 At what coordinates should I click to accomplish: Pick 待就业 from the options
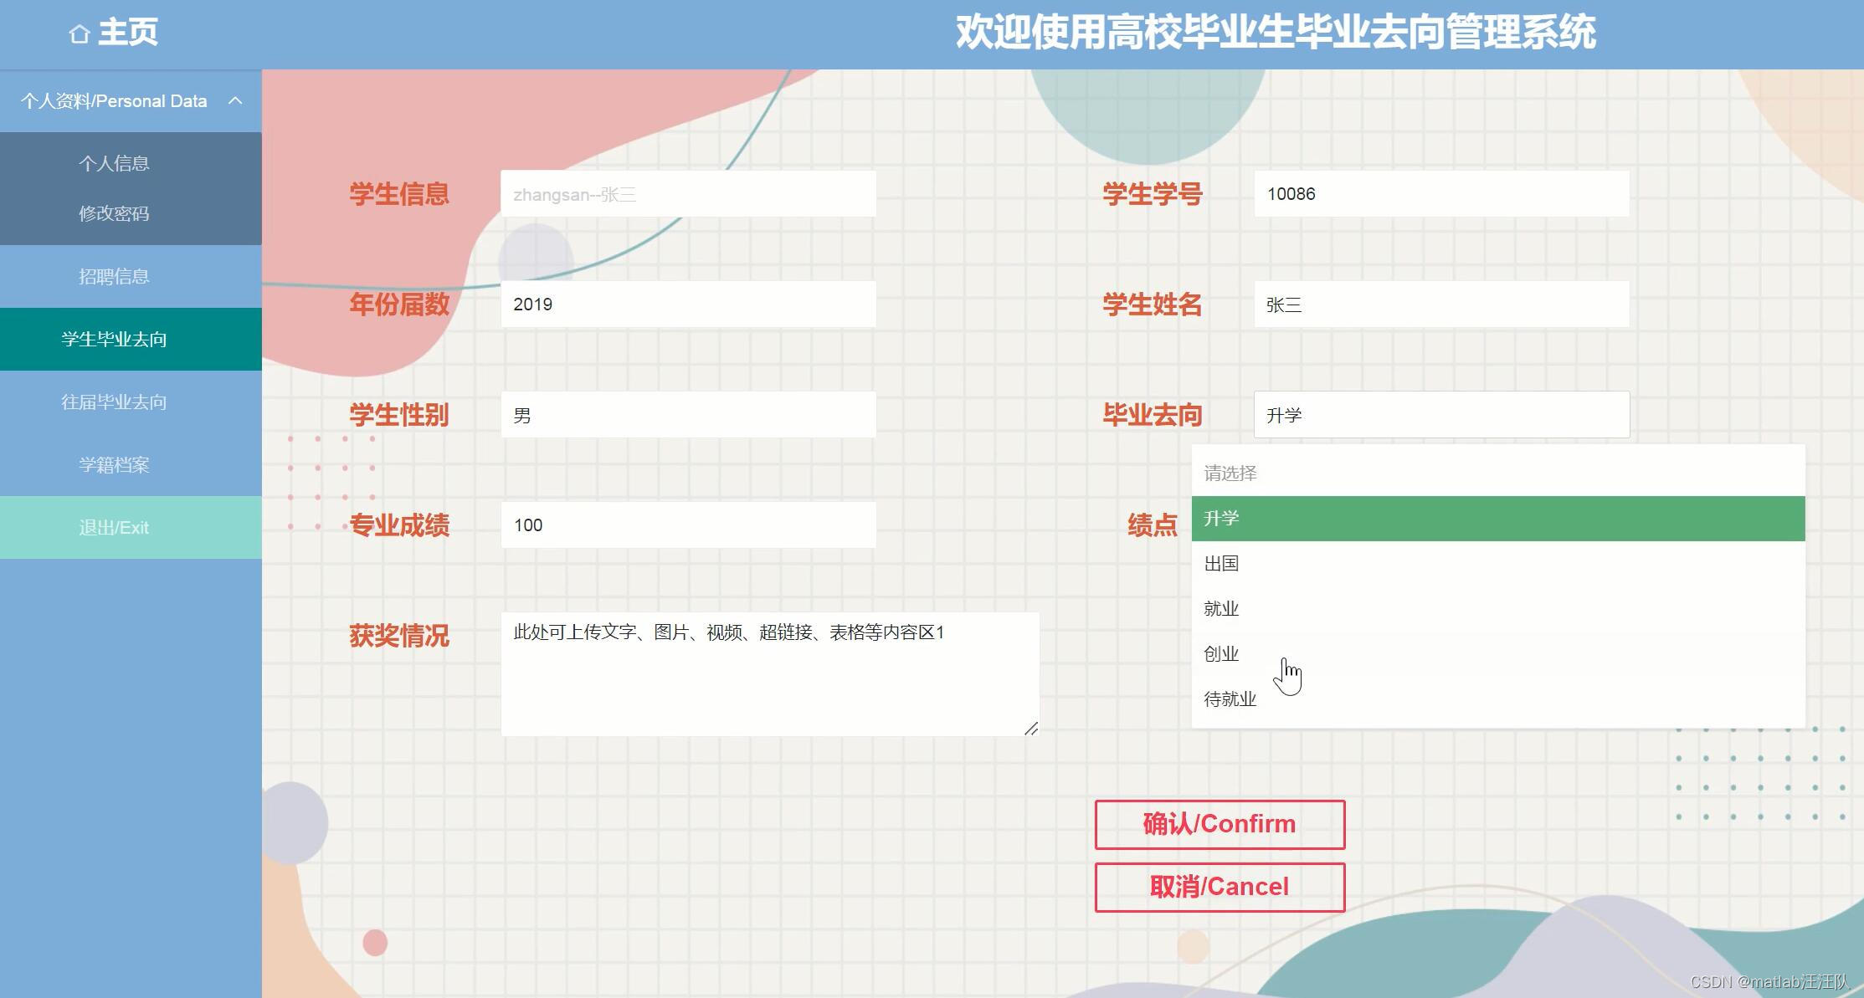coord(1230,699)
